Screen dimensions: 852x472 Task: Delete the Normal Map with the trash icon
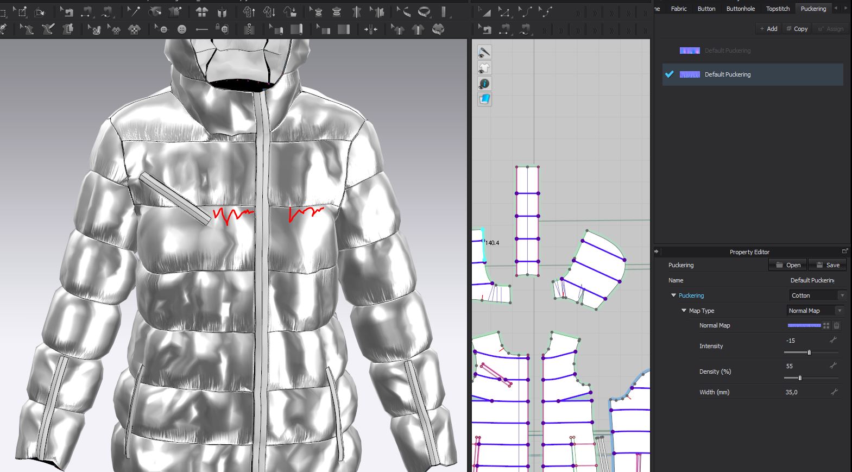pos(836,325)
